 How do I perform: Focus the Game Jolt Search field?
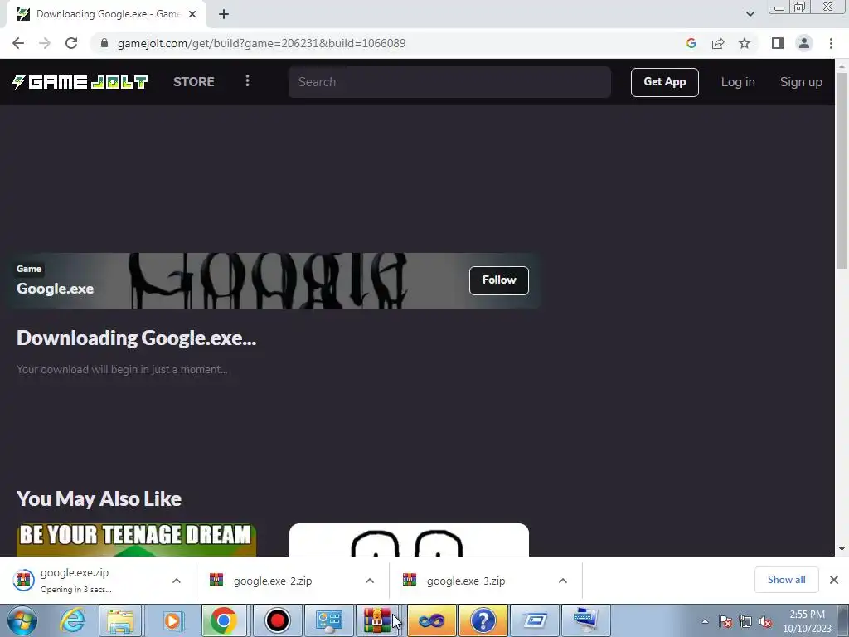click(x=449, y=82)
